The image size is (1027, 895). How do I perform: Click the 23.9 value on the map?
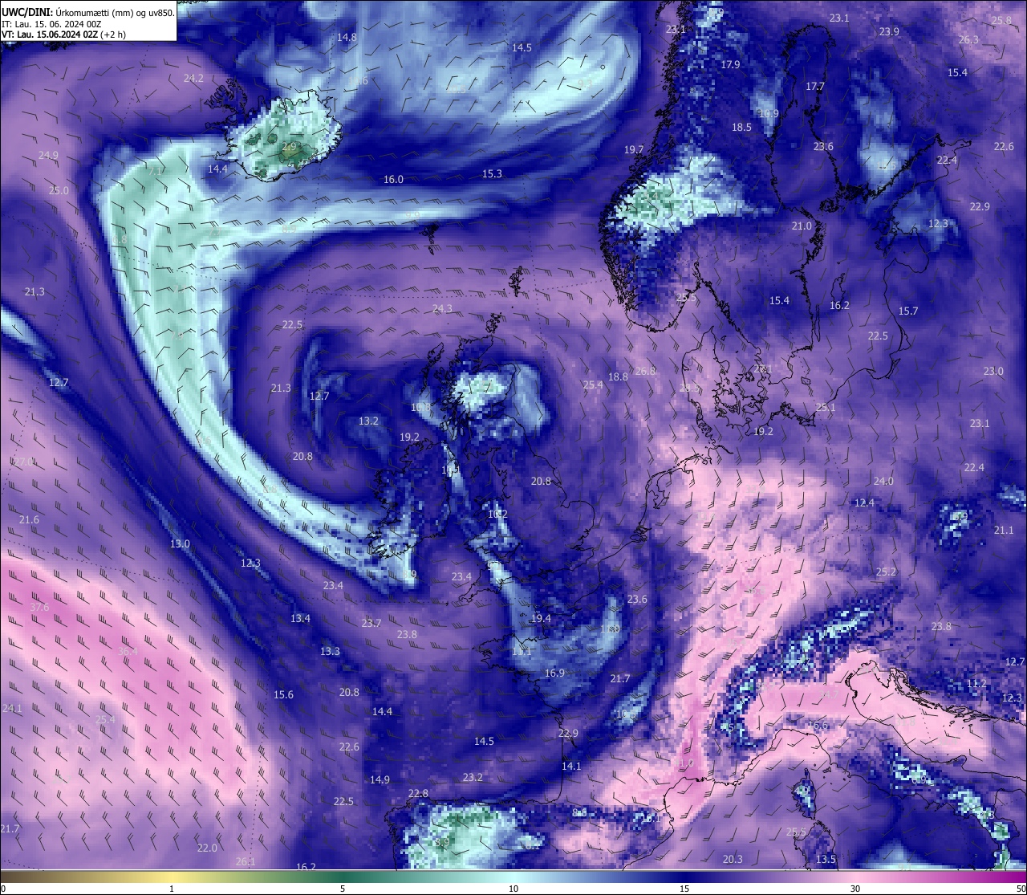pos(889,32)
